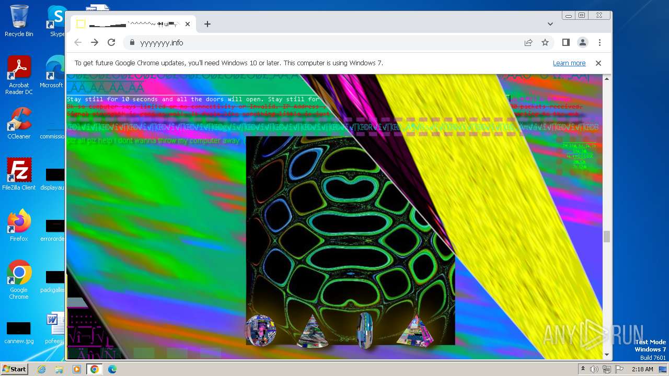Click the glass ring object
The image size is (669, 376).
tap(364, 331)
